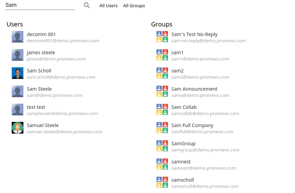Select the Sam Collab group icon
The height and width of the screenshot is (193, 295).
tap(162, 110)
